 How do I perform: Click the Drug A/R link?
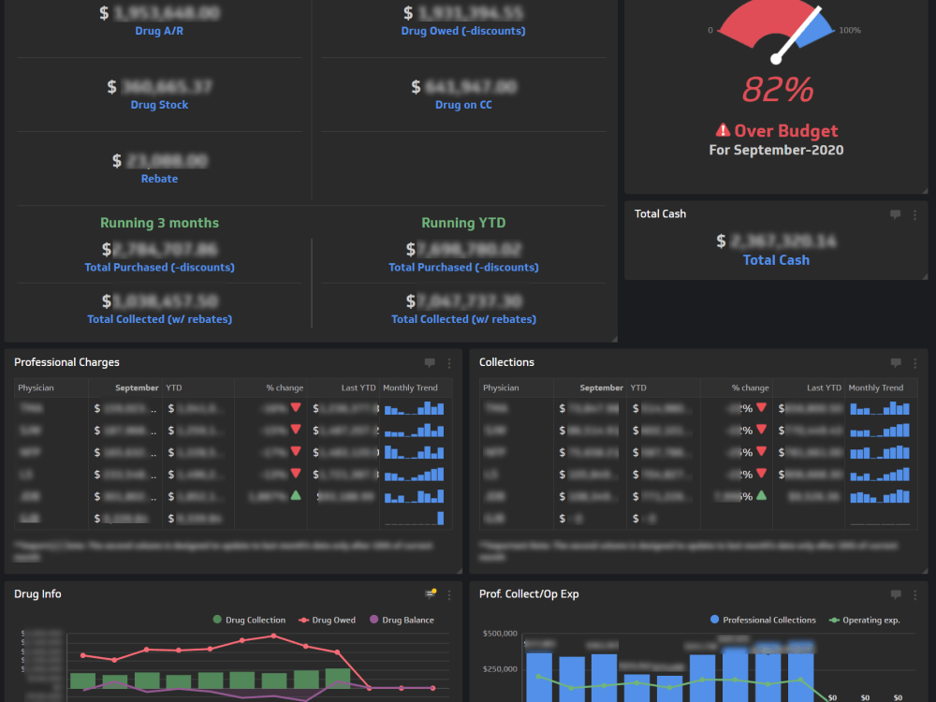tap(159, 30)
